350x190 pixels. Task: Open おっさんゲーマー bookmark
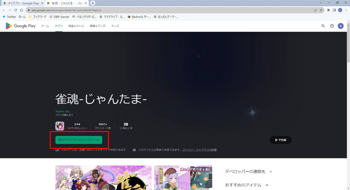(x=166, y=17)
